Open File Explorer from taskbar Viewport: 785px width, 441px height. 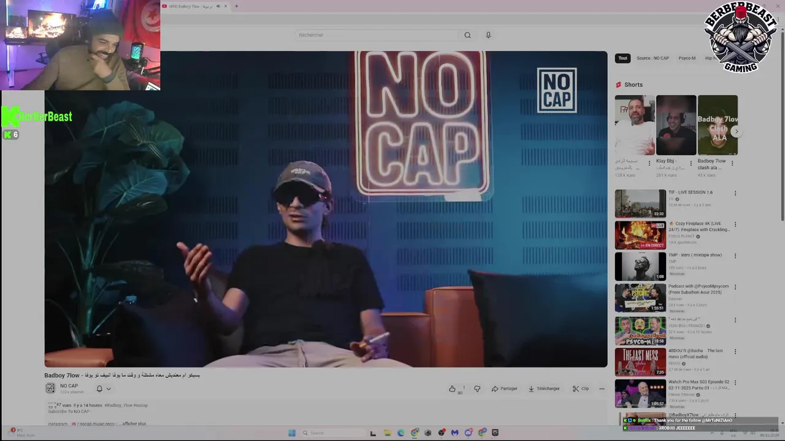[x=387, y=433]
